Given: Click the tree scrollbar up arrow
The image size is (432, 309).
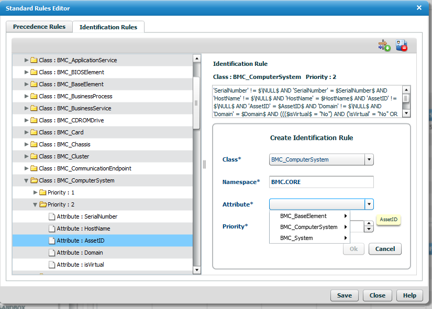Looking at the screenshot, I should [196, 59].
